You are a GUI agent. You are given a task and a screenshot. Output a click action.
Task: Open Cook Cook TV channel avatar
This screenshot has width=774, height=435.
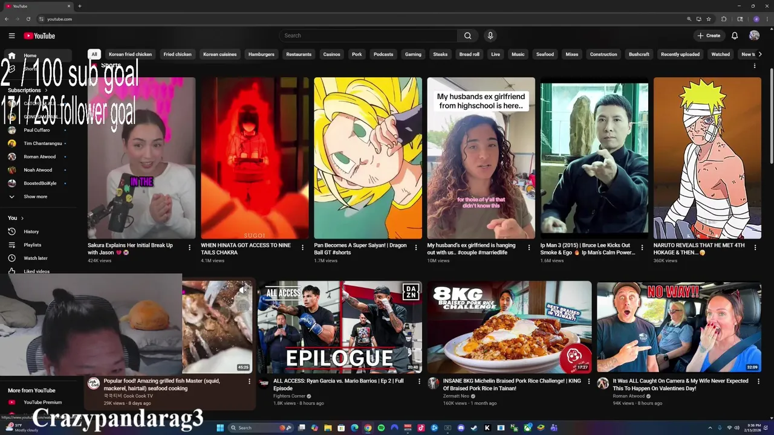[x=94, y=383]
